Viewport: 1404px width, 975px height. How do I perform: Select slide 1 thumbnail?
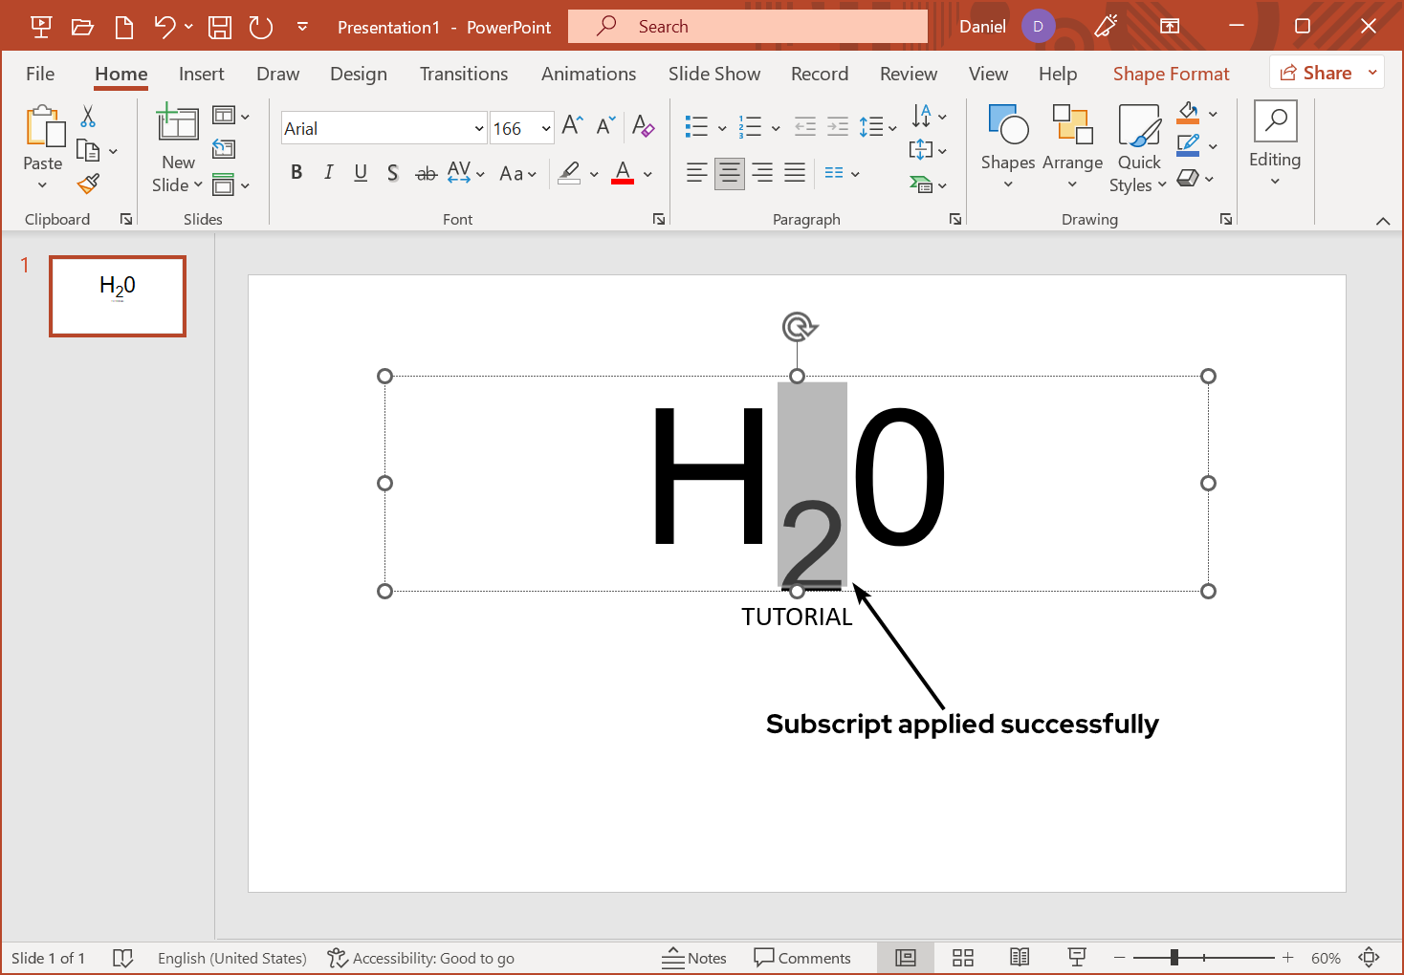118,296
